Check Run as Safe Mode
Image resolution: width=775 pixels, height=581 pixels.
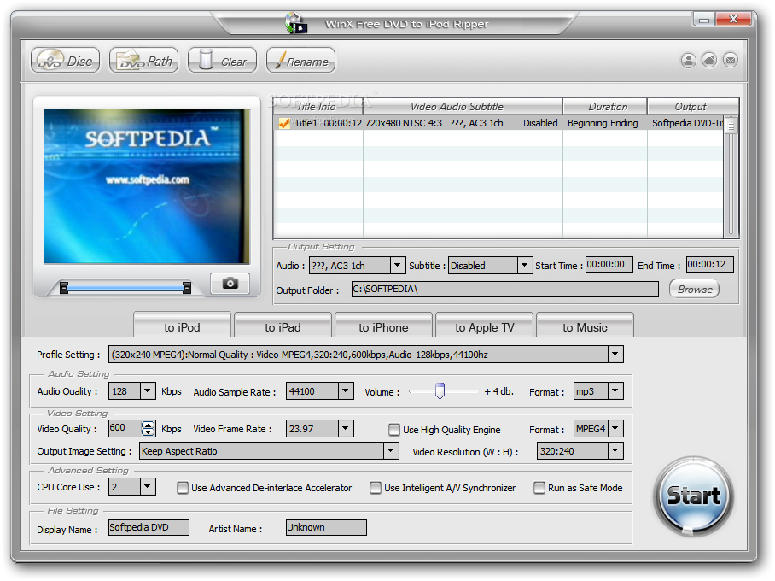point(539,488)
